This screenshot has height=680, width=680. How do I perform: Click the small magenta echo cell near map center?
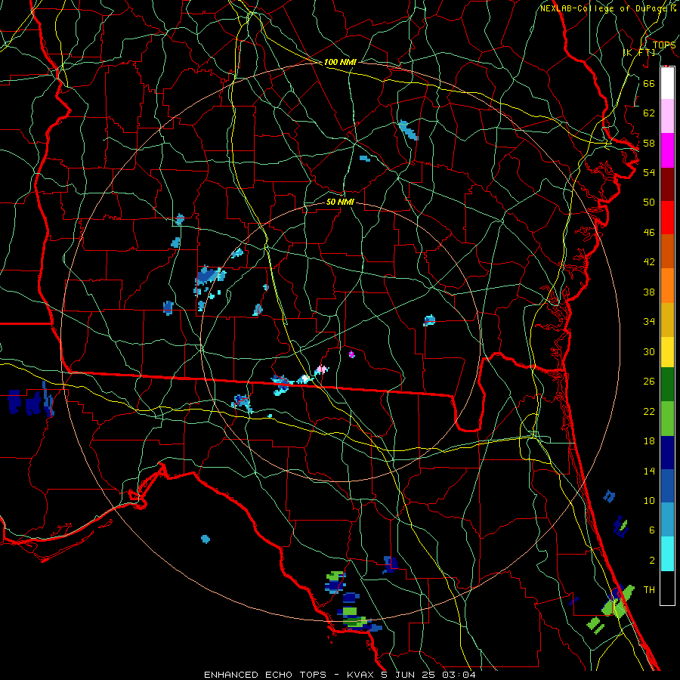pyautogui.click(x=351, y=354)
